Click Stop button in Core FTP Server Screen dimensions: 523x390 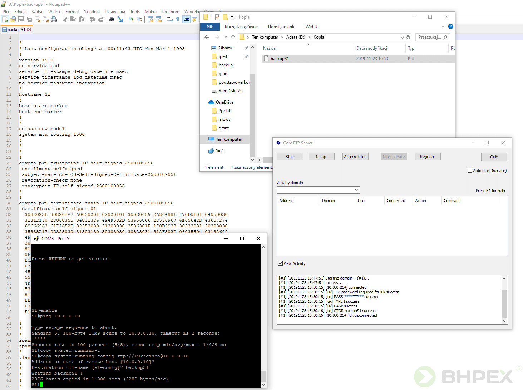(x=290, y=157)
